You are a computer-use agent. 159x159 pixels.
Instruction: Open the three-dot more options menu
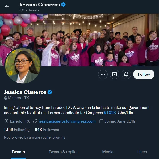click(103, 74)
